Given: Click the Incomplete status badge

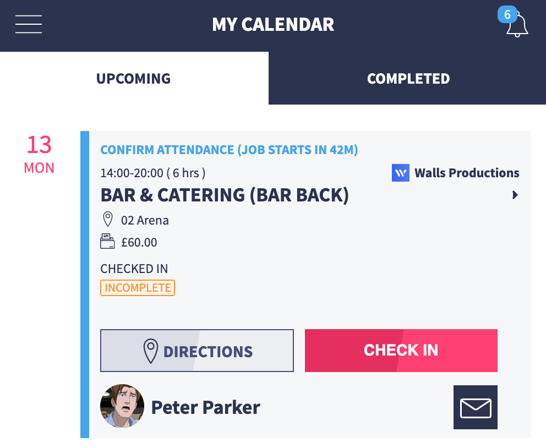Looking at the screenshot, I should point(138,288).
